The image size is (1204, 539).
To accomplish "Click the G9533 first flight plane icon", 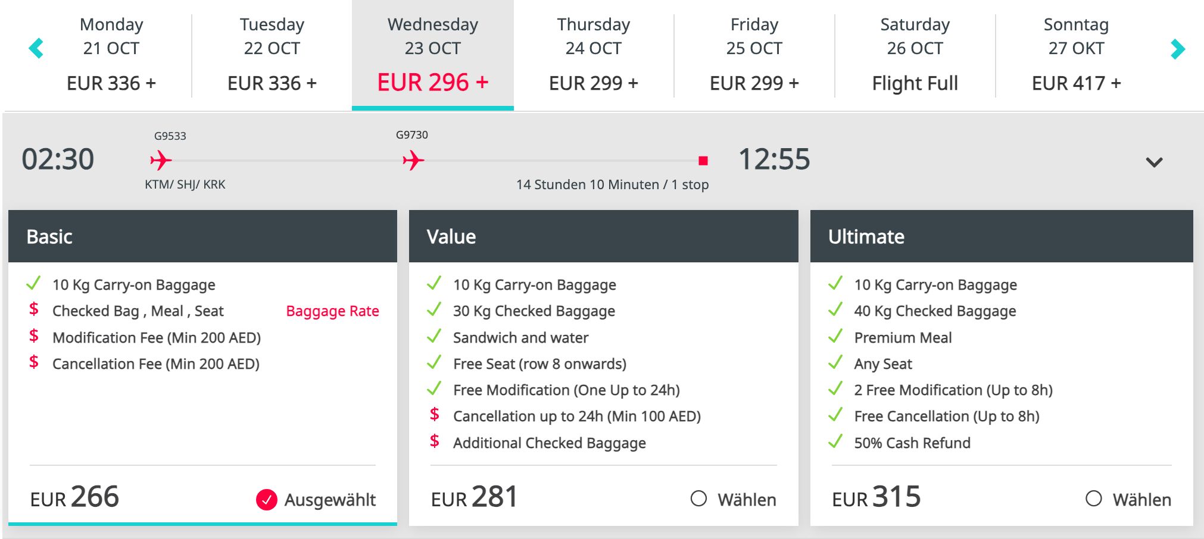I will point(161,160).
